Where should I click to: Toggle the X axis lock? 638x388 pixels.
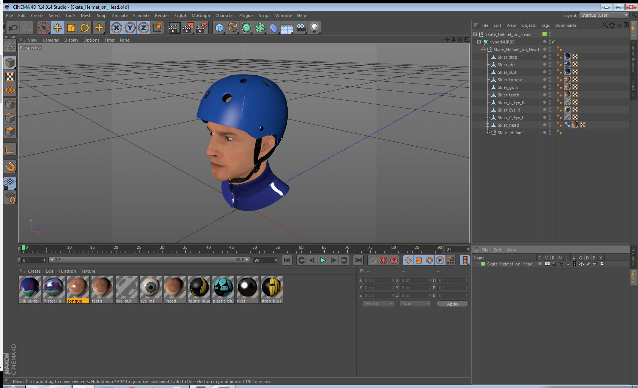(x=116, y=28)
